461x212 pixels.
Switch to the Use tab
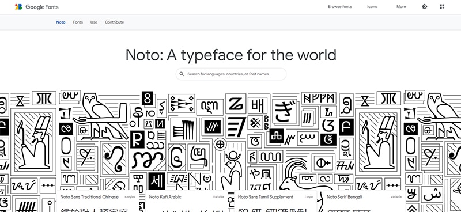tap(94, 22)
